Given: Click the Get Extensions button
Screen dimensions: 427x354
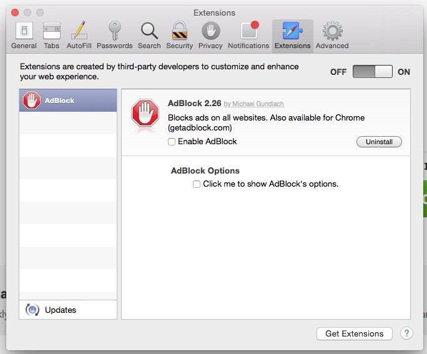Looking at the screenshot, I should pos(355,333).
